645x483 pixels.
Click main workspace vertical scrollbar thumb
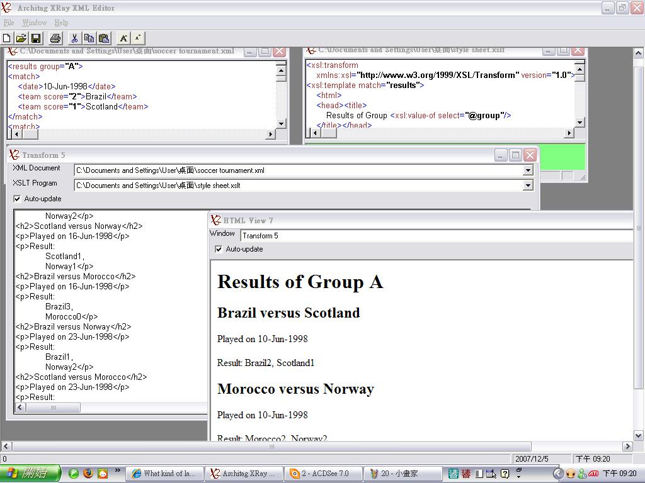click(x=639, y=227)
